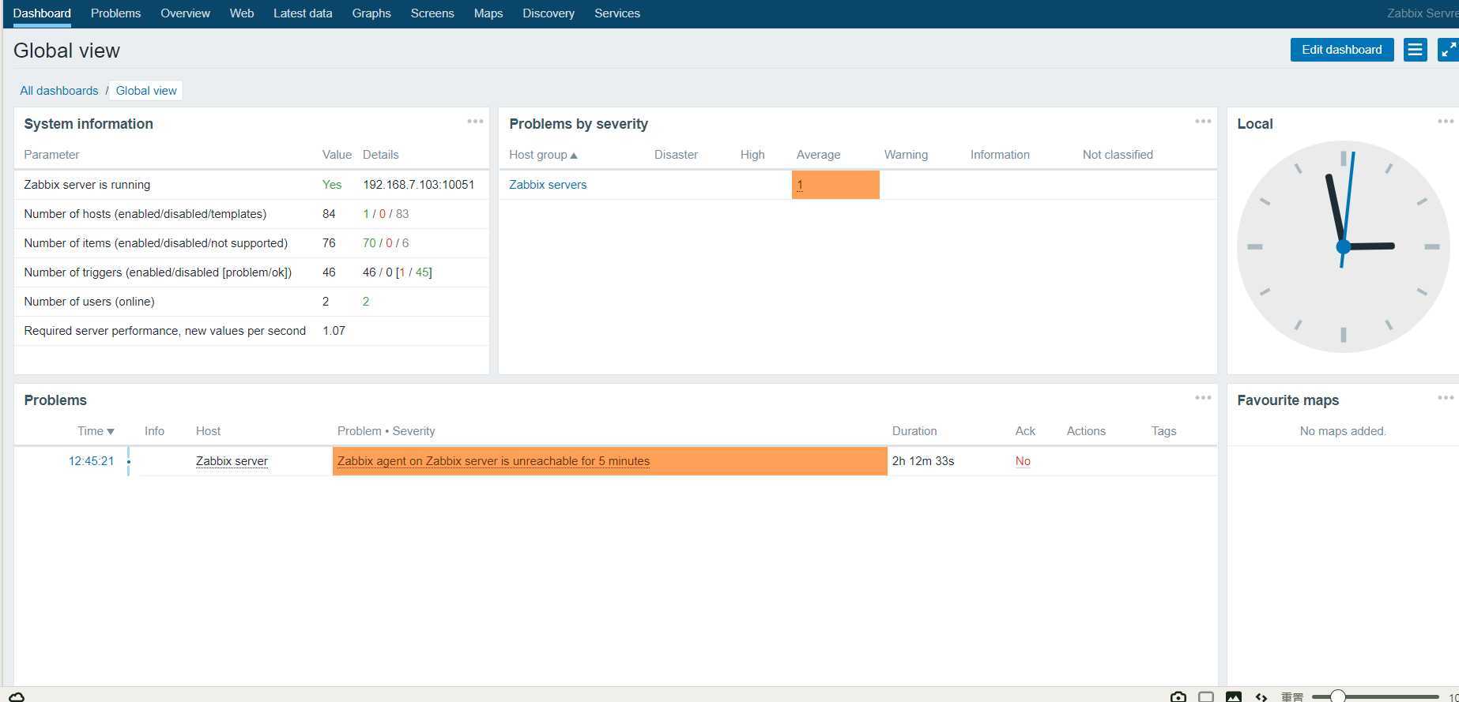
Task: Enter fullscreen mode with the expand icon
Action: click(1448, 50)
